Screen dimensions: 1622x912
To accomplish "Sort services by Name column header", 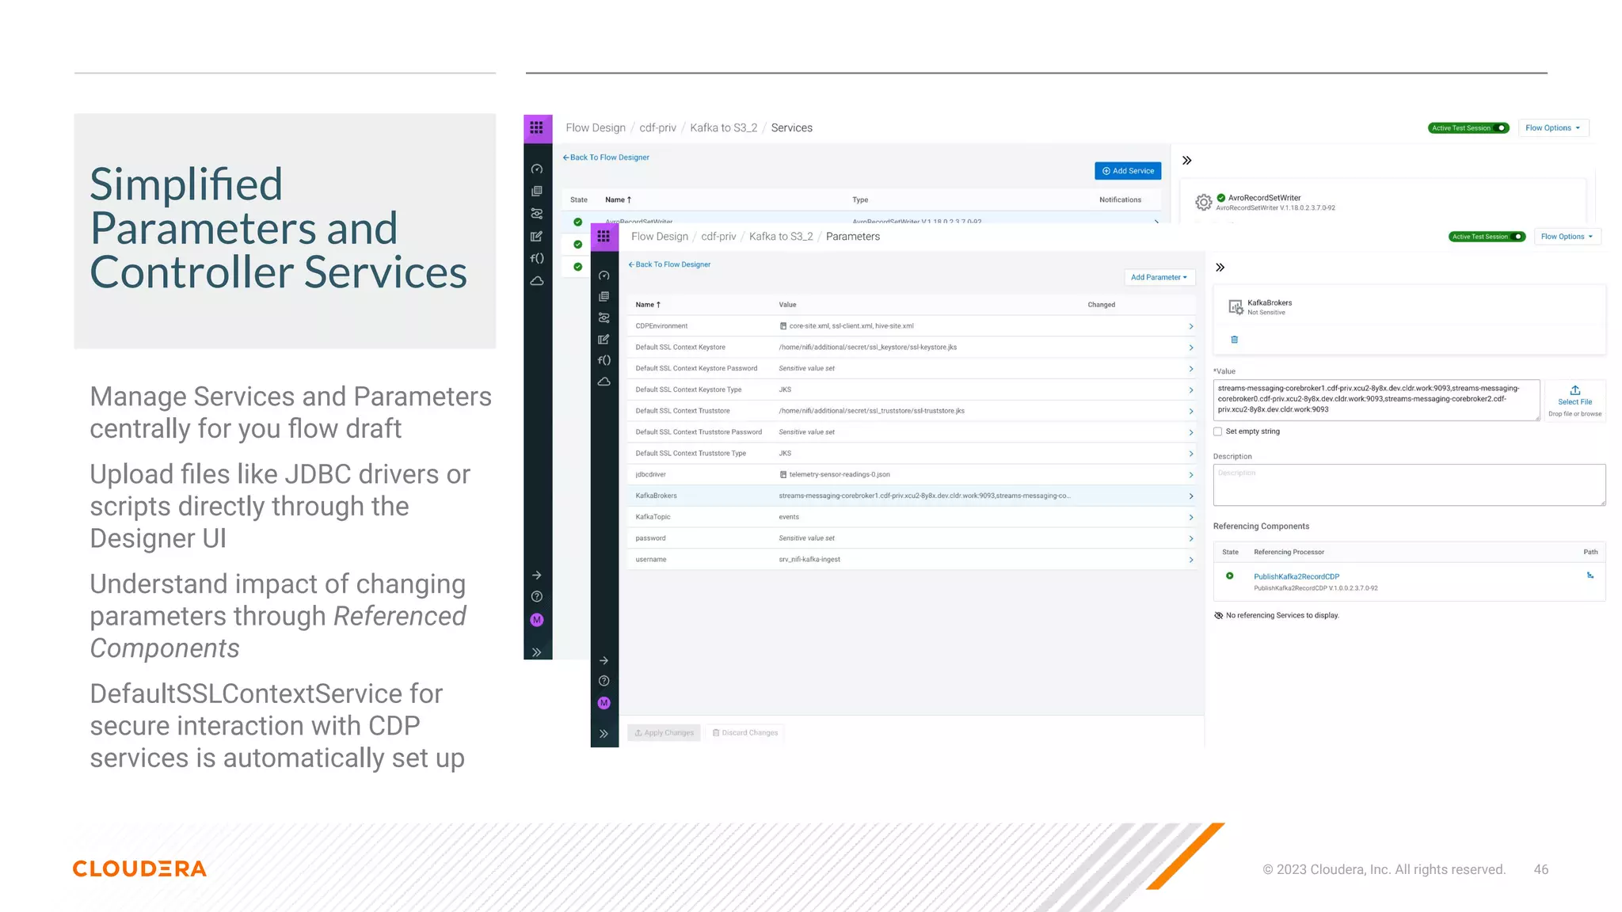I will click(x=618, y=200).
